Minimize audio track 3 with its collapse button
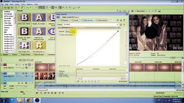184x103 pixels. click(x=2, y=83)
